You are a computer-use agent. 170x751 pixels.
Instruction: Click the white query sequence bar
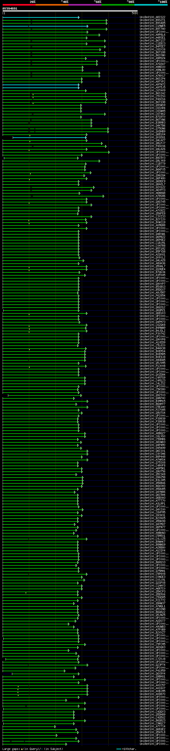tap(70, 11)
